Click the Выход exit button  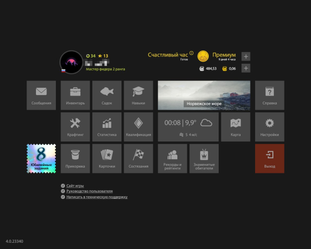tap(270, 159)
